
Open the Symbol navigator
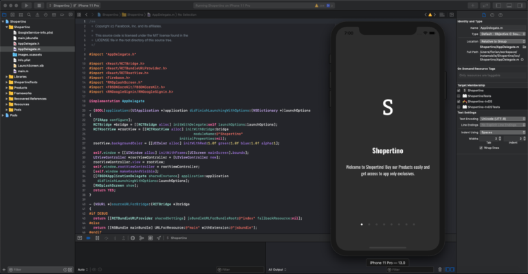[21, 15]
